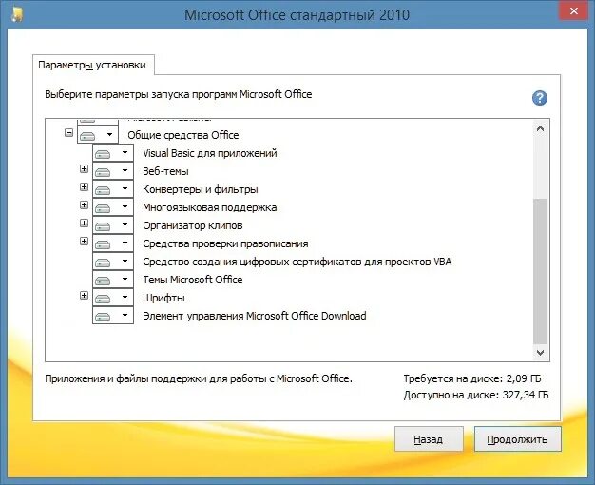Expand the Веб-темы node

[85, 168]
